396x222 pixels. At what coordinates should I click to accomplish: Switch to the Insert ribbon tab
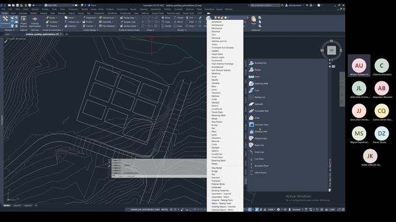tap(13, 13)
